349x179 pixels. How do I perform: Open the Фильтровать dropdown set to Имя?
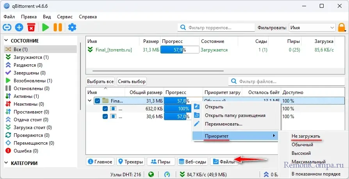pyautogui.click(x=312, y=28)
